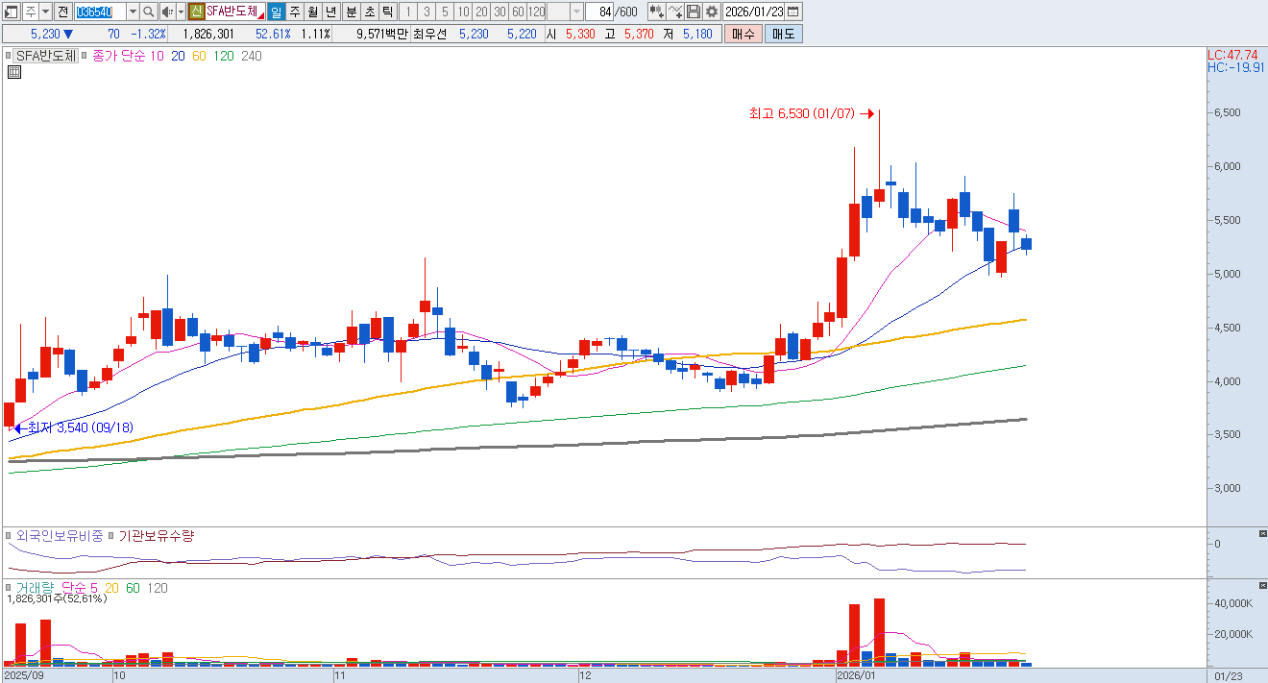The width and height of the screenshot is (1268, 683).
Task: Click the sidebar panel toggle icon
Action: tap(12, 12)
